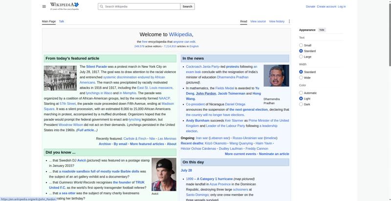This screenshot has width=391, height=201.
Task: Open the Azua Province link
Action: pos(220,184)
